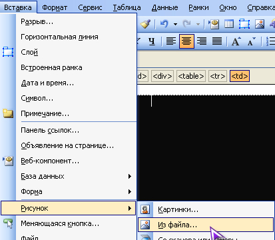Screen dimensions: 275x240
Task: Open the Окно menu
Action: click(228, 7)
